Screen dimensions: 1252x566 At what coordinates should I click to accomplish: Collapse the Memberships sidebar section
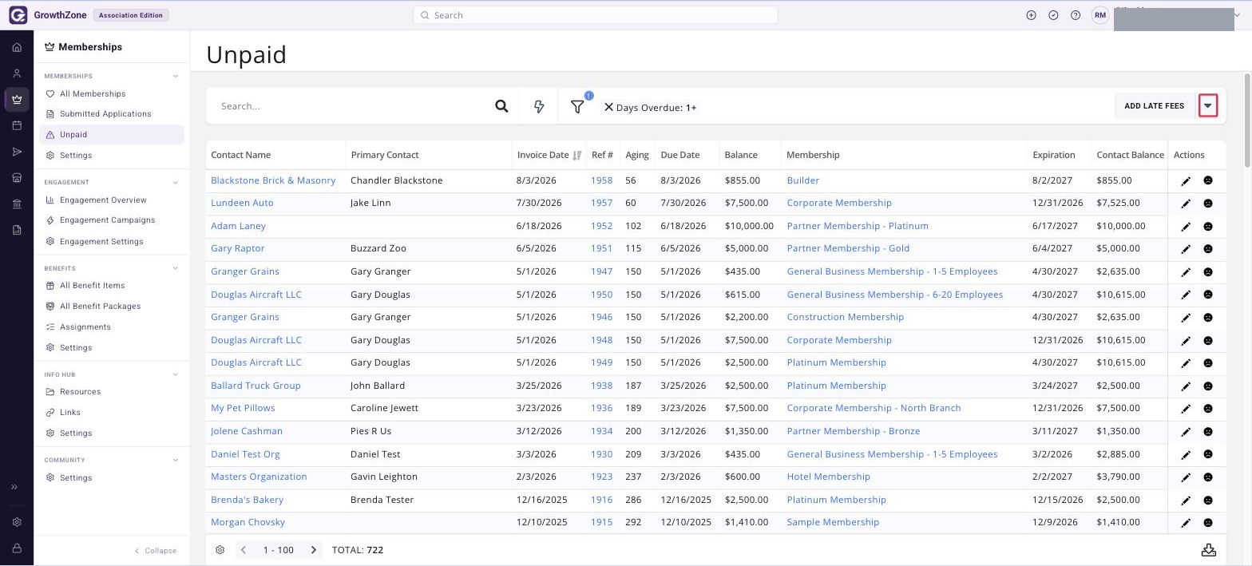pos(176,77)
